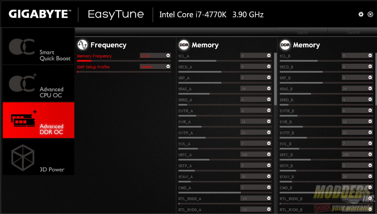This screenshot has height=214, width=377.
Task: Expand the tFAW_B value dropdown
Action: tap(357, 177)
